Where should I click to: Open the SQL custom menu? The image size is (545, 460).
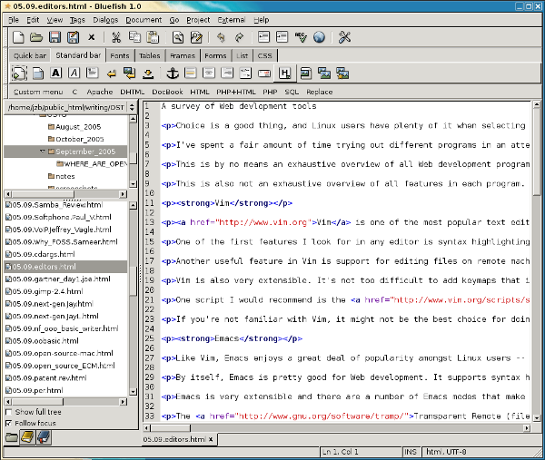[292, 92]
